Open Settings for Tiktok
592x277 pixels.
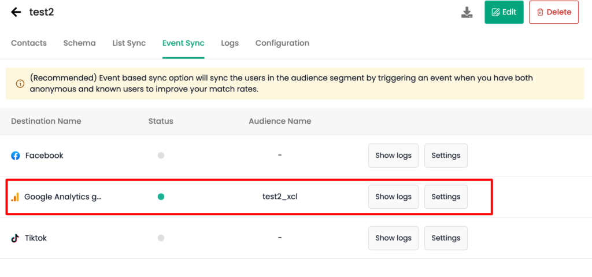[446, 238]
